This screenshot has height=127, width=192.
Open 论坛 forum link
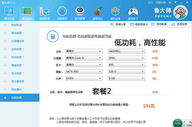coord(150,3)
